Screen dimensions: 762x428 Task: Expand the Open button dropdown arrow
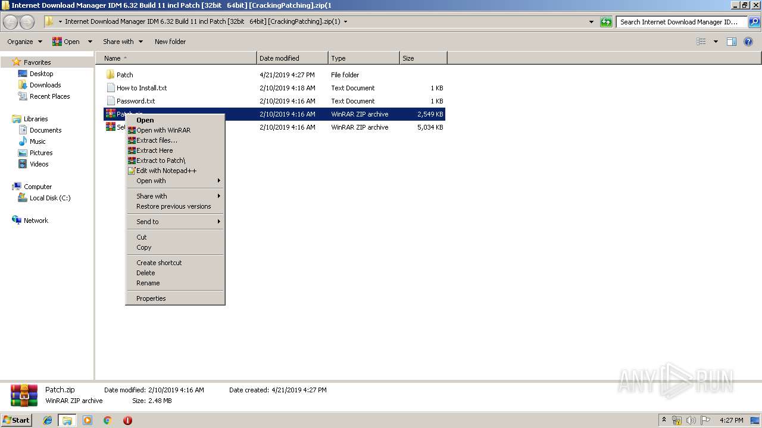[x=90, y=42]
